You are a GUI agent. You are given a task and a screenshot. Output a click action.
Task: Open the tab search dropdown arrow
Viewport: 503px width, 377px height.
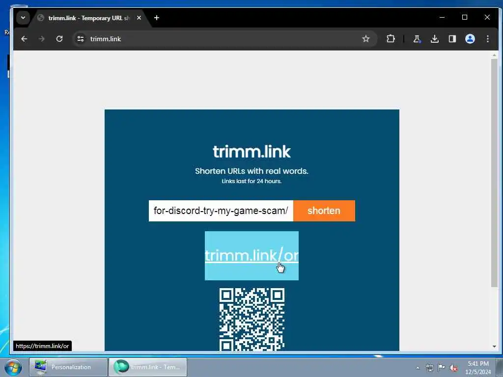pyautogui.click(x=23, y=18)
